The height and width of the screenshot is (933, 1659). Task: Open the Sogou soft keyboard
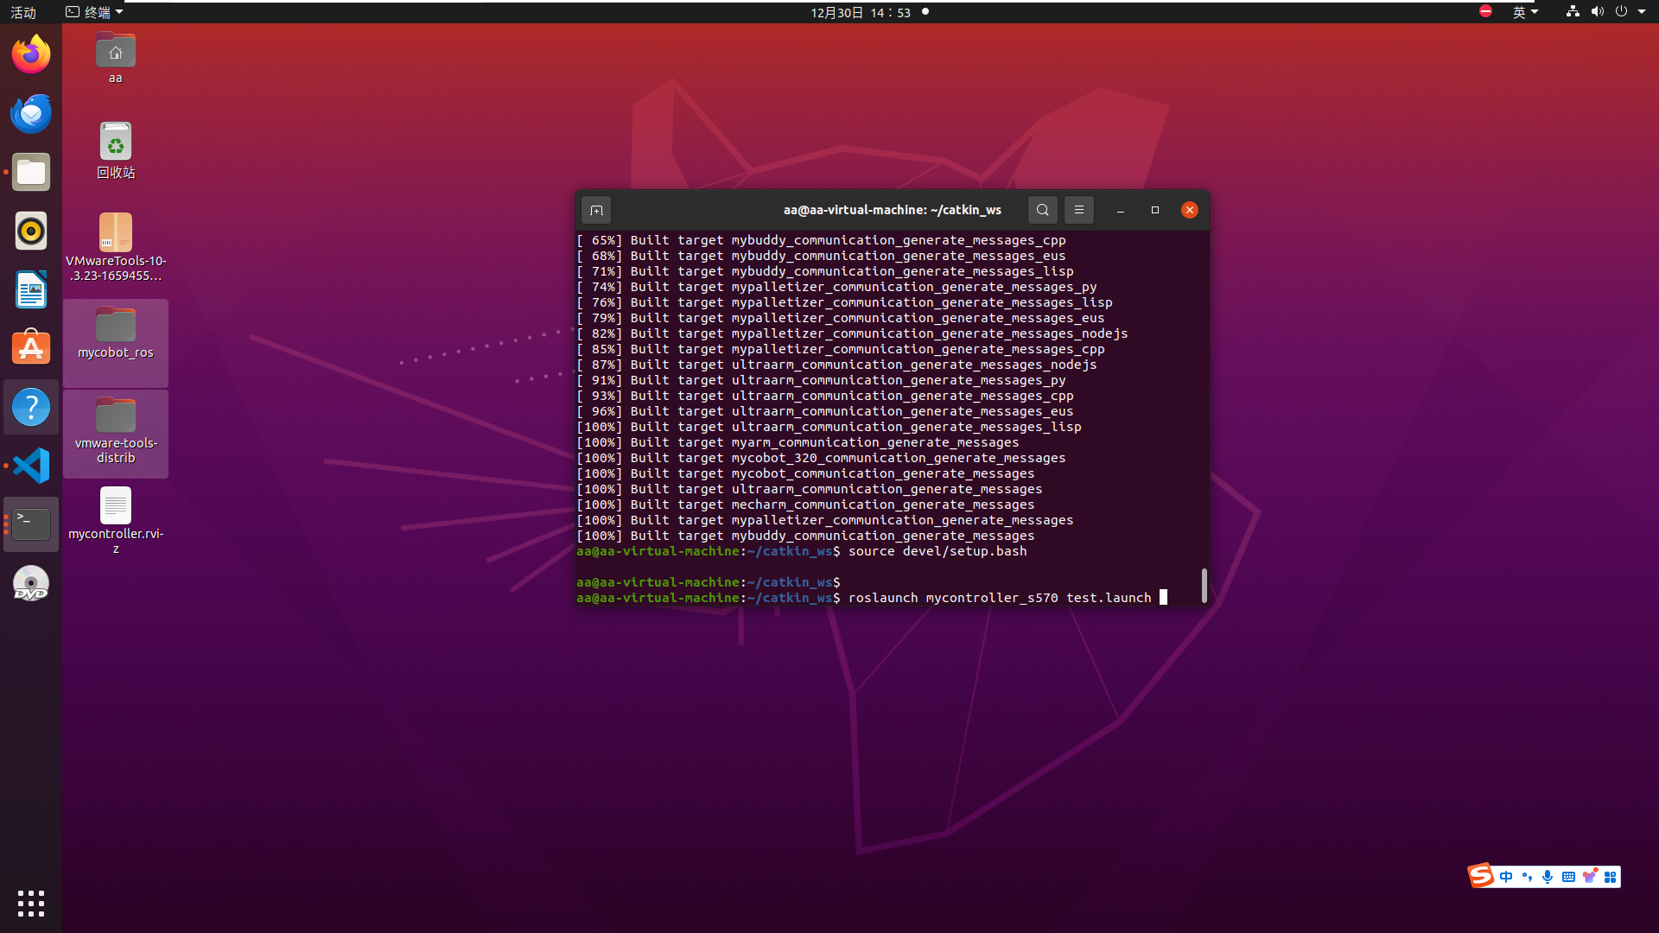pyautogui.click(x=1568, y=877)
